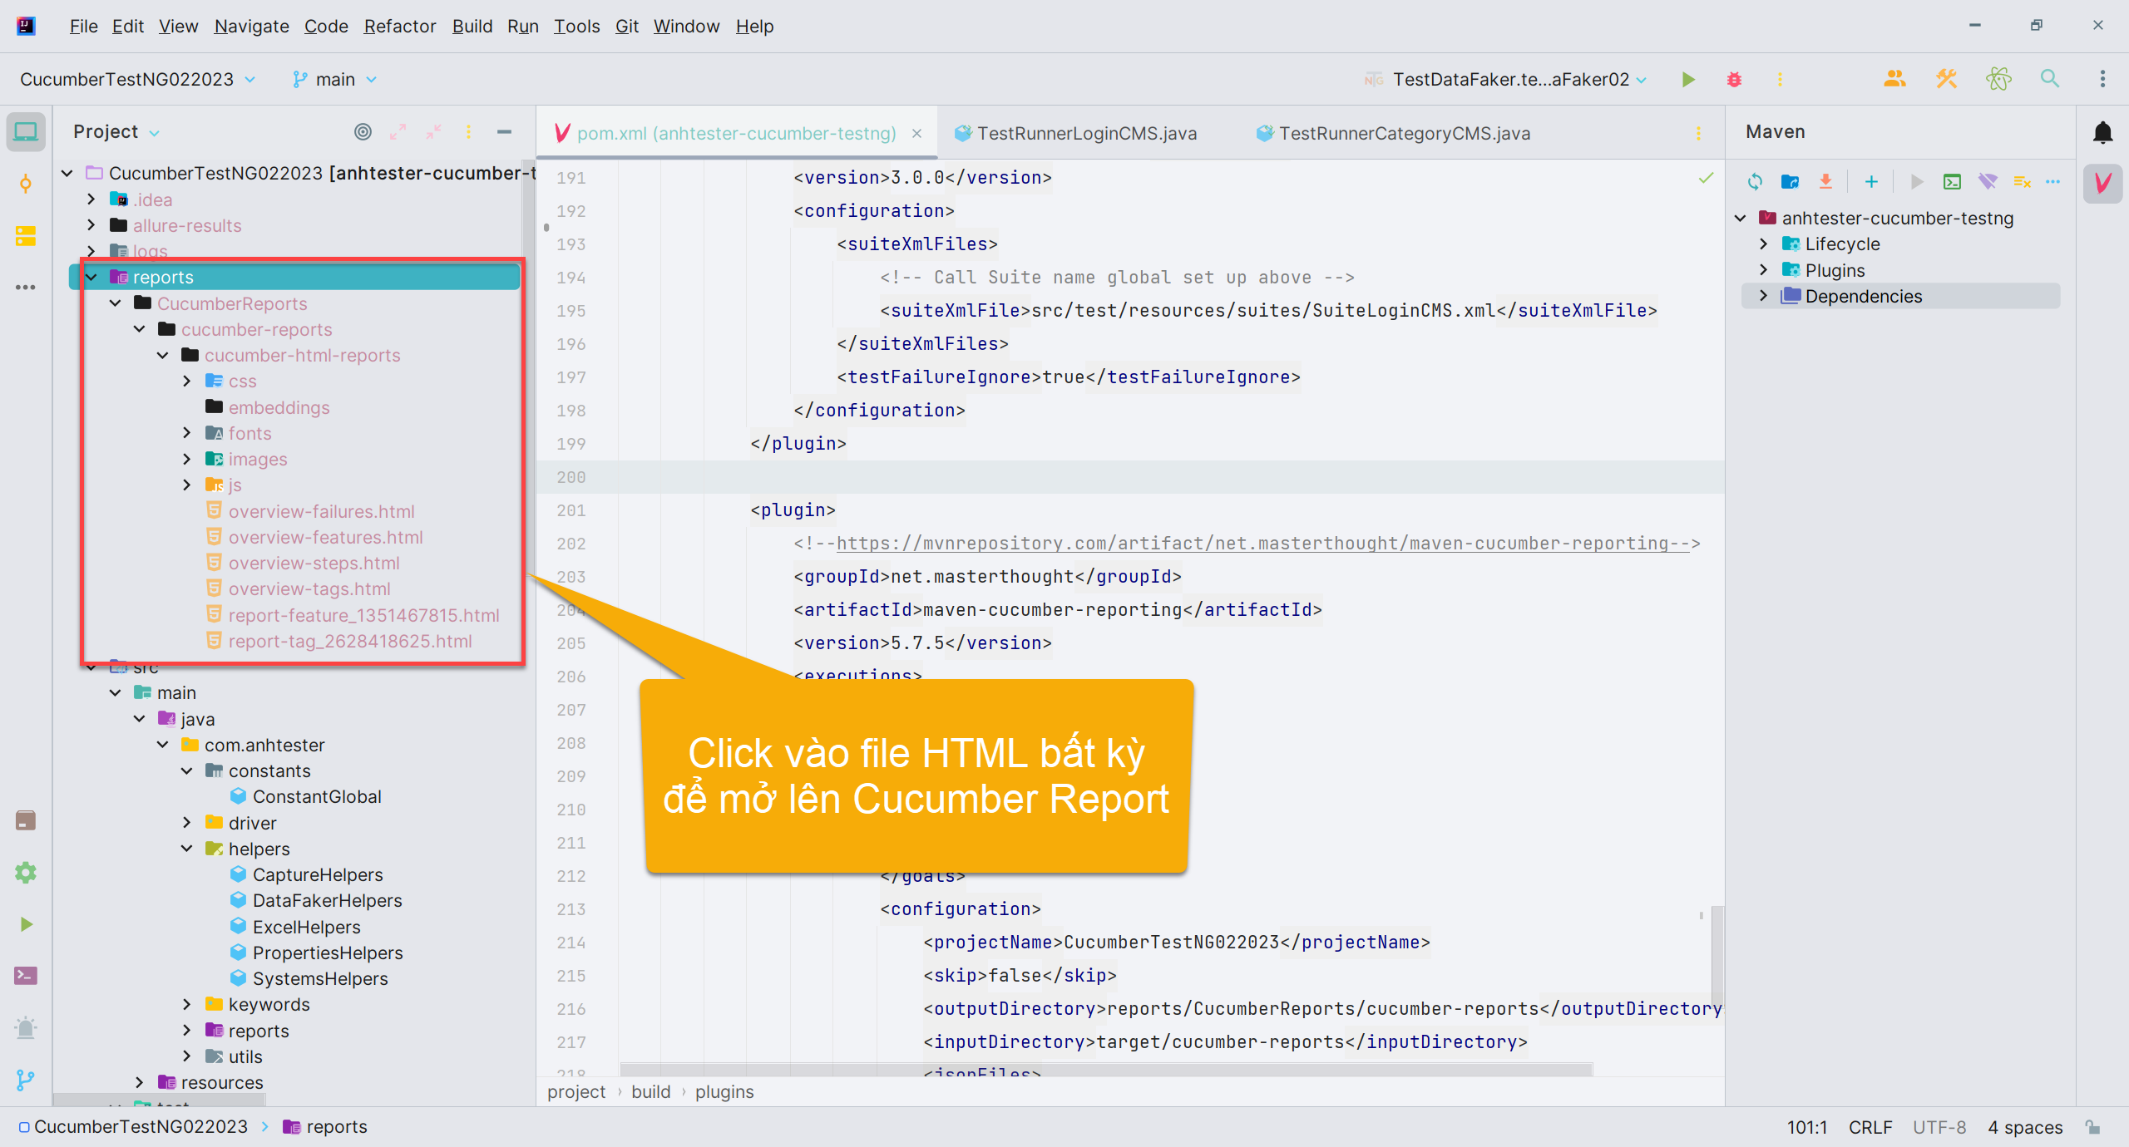Change CRLF line separator
This screenshot has height=1147, width=2129.
1870,1127
